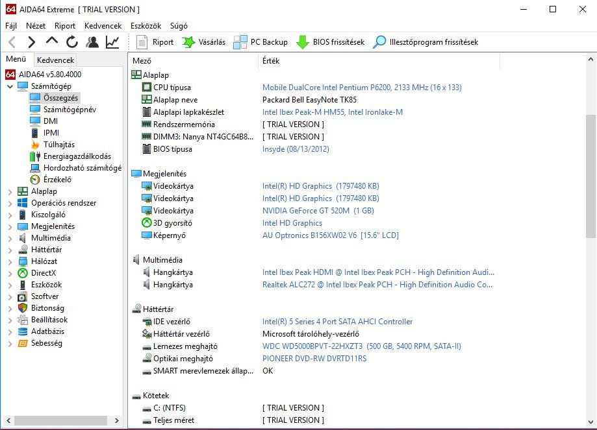Open the Mobile DualCore Intel Pentium P6200 link

(x=362, y=88)
